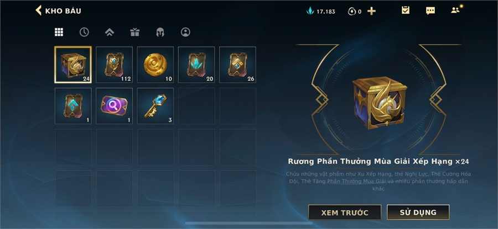Open the double chevron upgrade items tab
This screenshot has width=498, height=229.
[110, 32]
